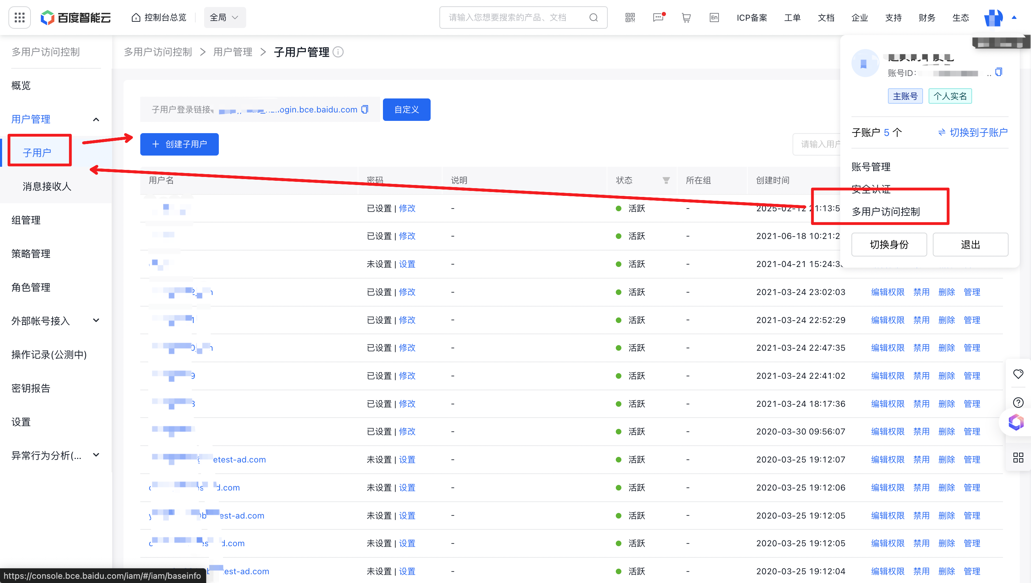This screenshot has height=583, width=1031.
Task: Click 用户管理 breadcrumb link
Action: click(x=233, y=52)
